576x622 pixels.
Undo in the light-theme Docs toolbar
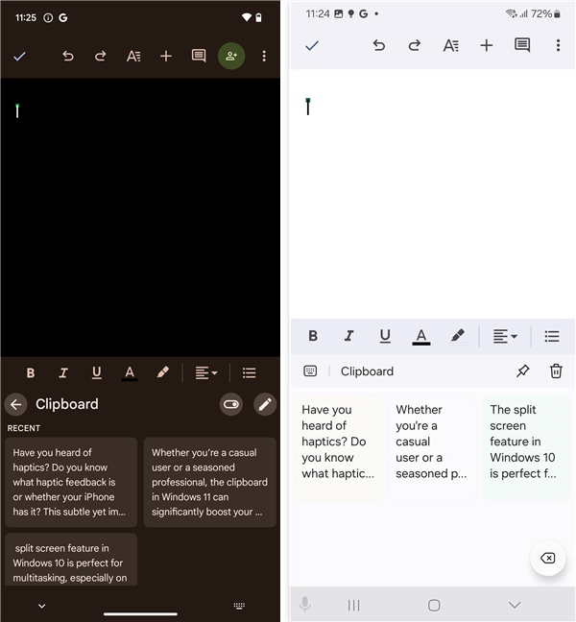click(x=379, y=46)
